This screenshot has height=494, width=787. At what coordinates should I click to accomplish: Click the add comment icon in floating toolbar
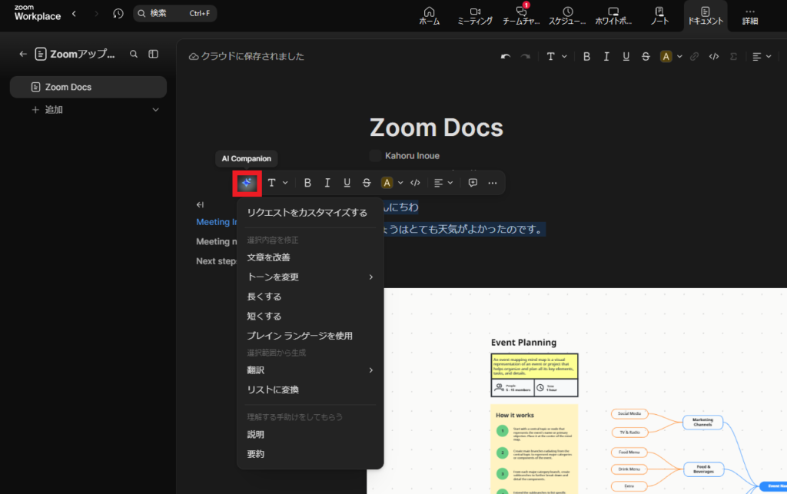tap(473, 183)
